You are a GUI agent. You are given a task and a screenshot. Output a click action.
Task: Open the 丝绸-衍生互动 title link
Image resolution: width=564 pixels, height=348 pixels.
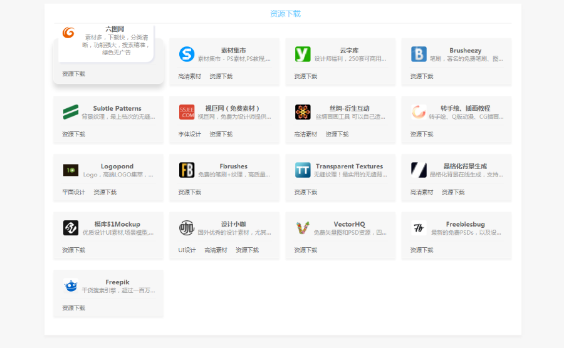pos(349,108)
